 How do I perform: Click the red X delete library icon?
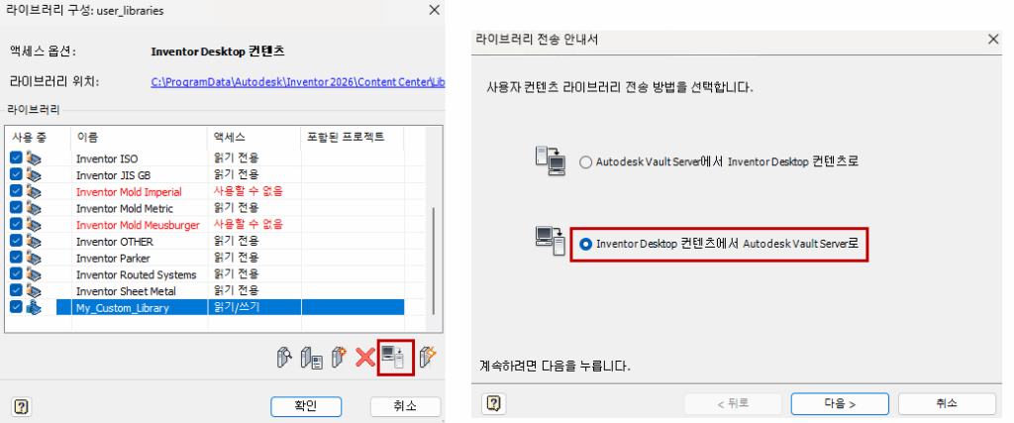point(365,357)
